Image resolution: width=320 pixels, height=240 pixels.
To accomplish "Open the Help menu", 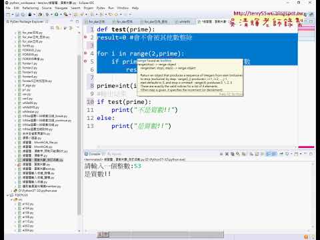I will coord(135,8).
